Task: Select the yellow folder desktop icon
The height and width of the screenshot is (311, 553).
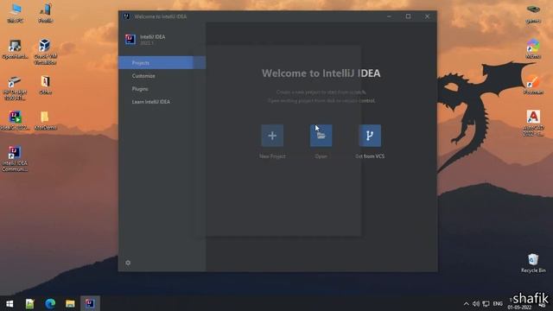Action: [45, 120]
